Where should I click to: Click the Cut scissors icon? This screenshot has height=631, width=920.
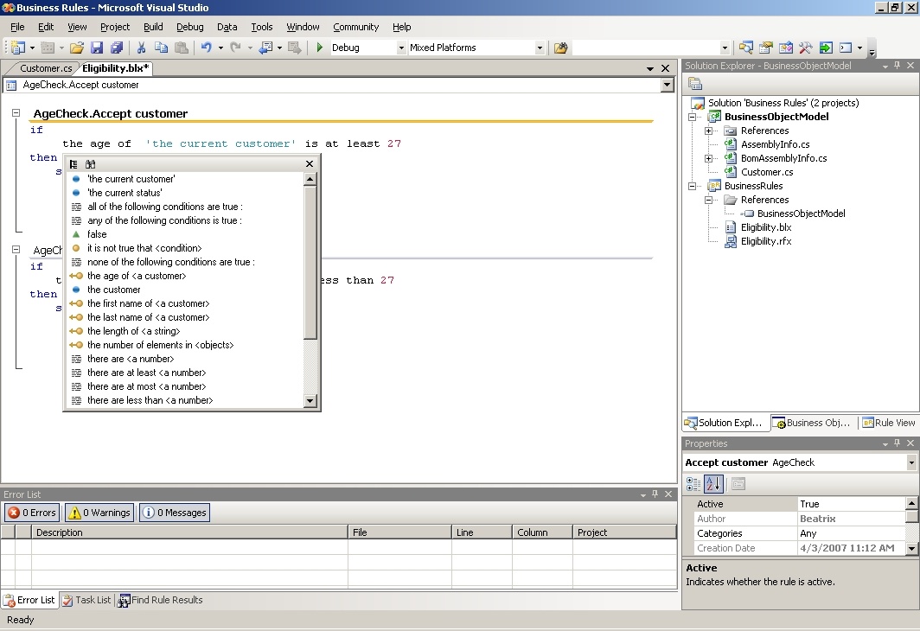(x=140, y=48)
